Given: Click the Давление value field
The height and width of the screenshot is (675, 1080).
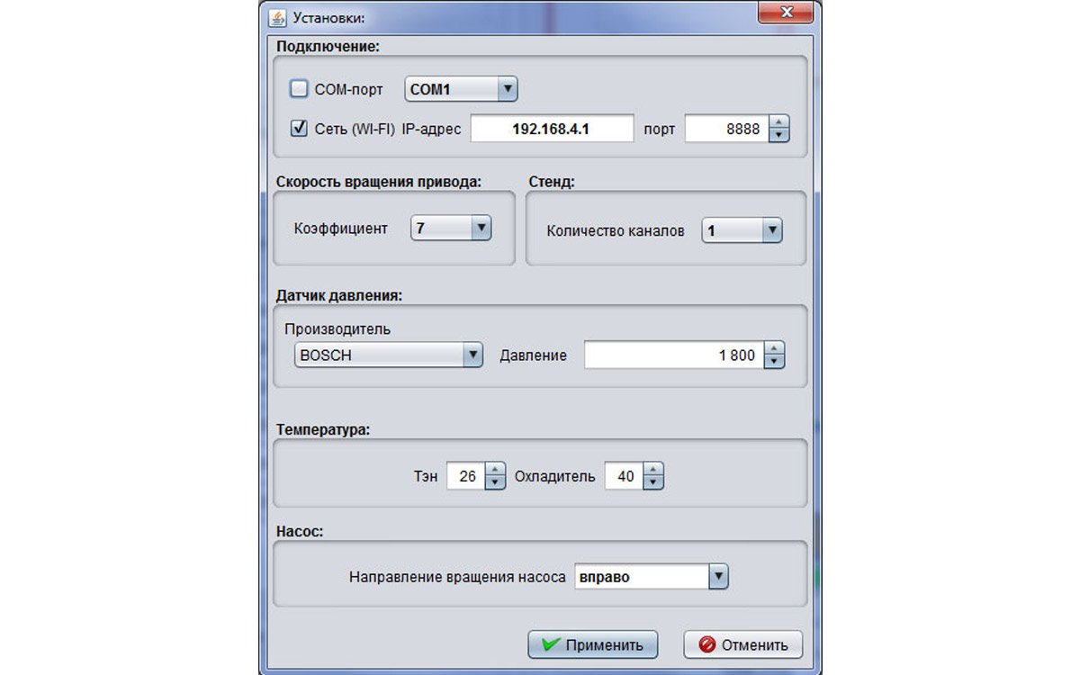Looking at the screenshot, I should pos(672,355).
